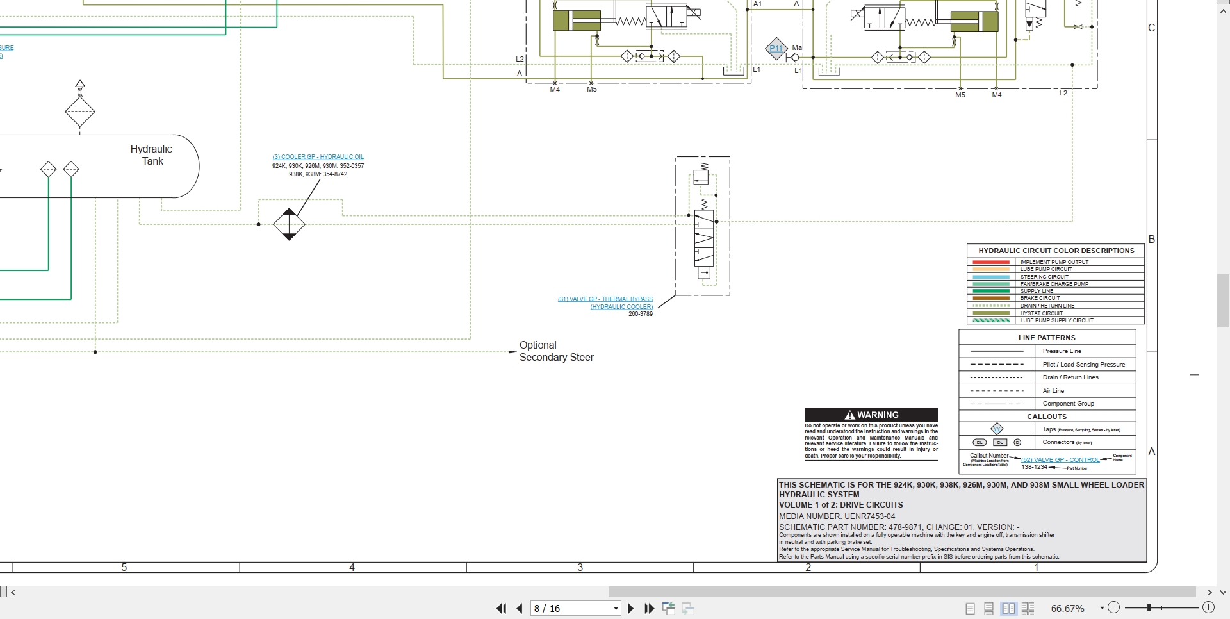The image size is (1230, 619).
Task: Click the 66.67% zoom value
Action: click(x=1068, y=609)
